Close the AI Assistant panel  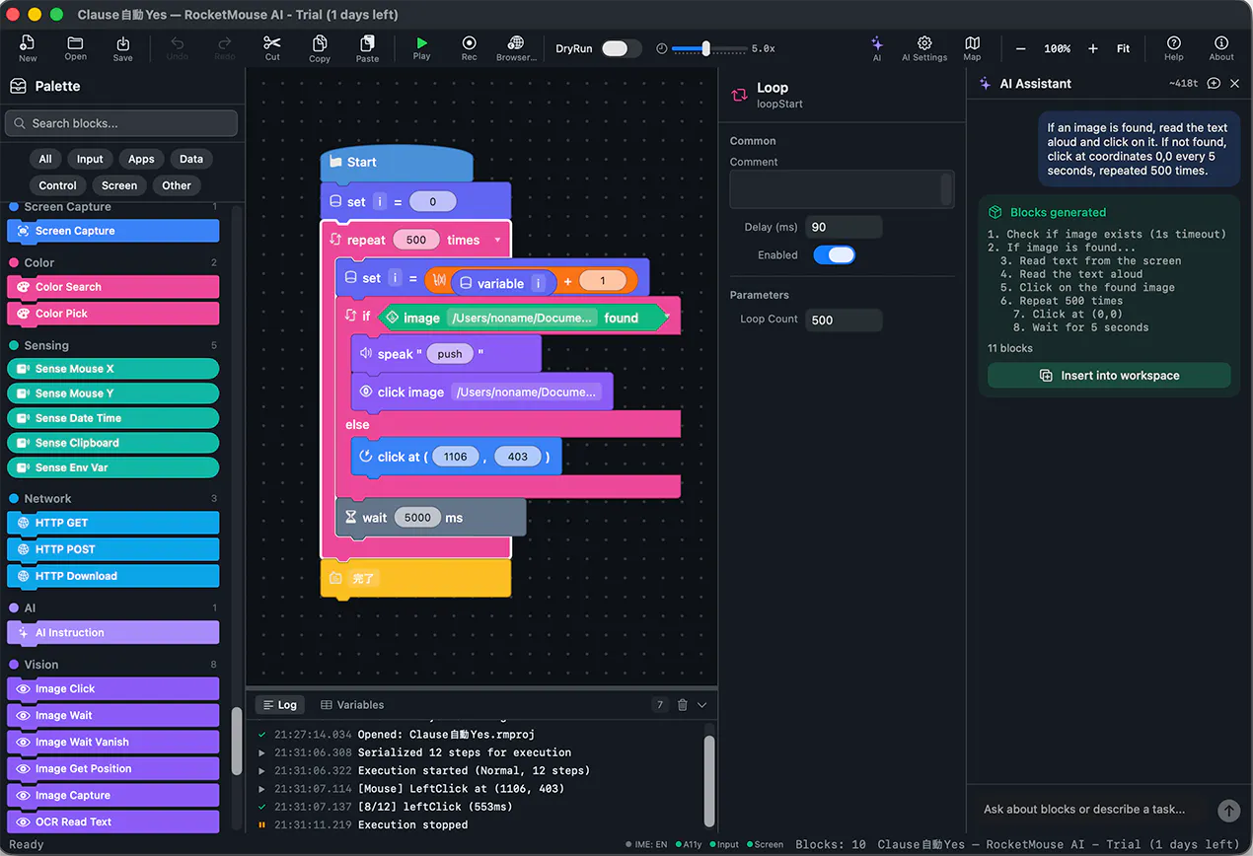pyautogui.click(x=1234, y=84)
